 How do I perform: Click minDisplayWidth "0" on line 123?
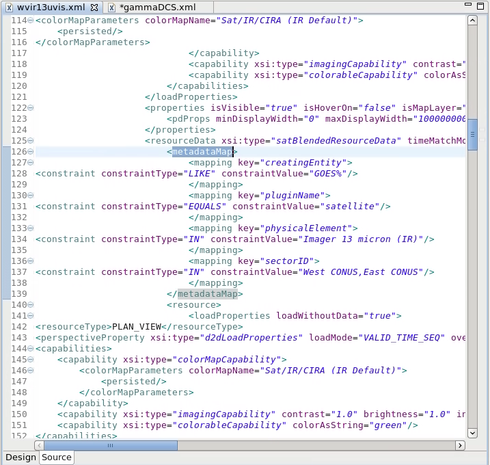click(311, 119)
